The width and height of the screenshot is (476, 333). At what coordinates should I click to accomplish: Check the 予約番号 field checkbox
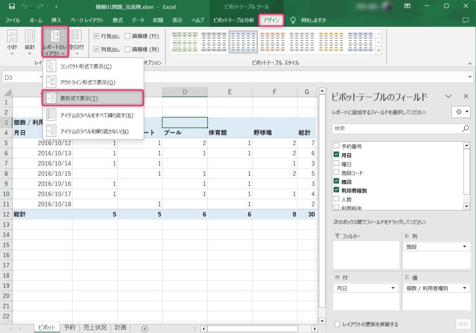(337, 147)
